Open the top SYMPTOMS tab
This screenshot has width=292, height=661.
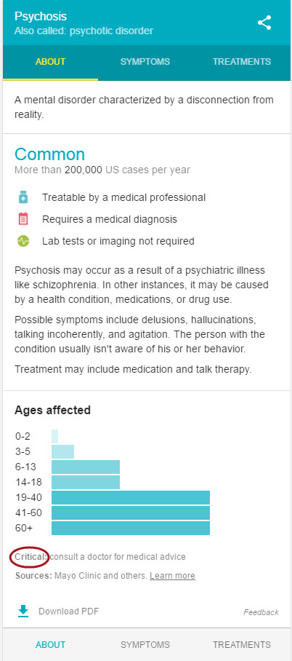tap(145, 62)
